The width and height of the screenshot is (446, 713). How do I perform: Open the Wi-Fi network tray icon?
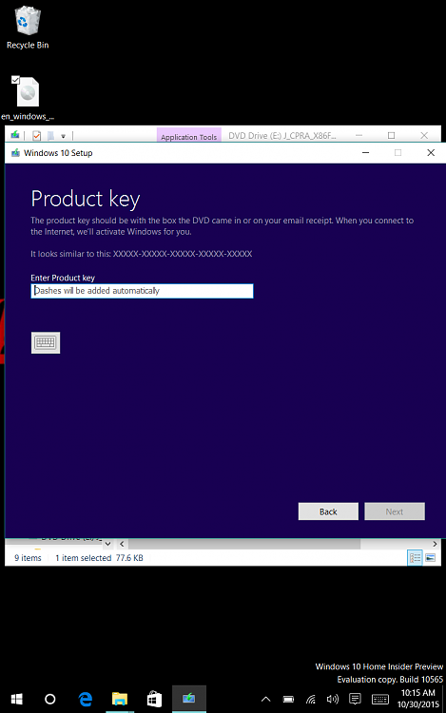311,699
